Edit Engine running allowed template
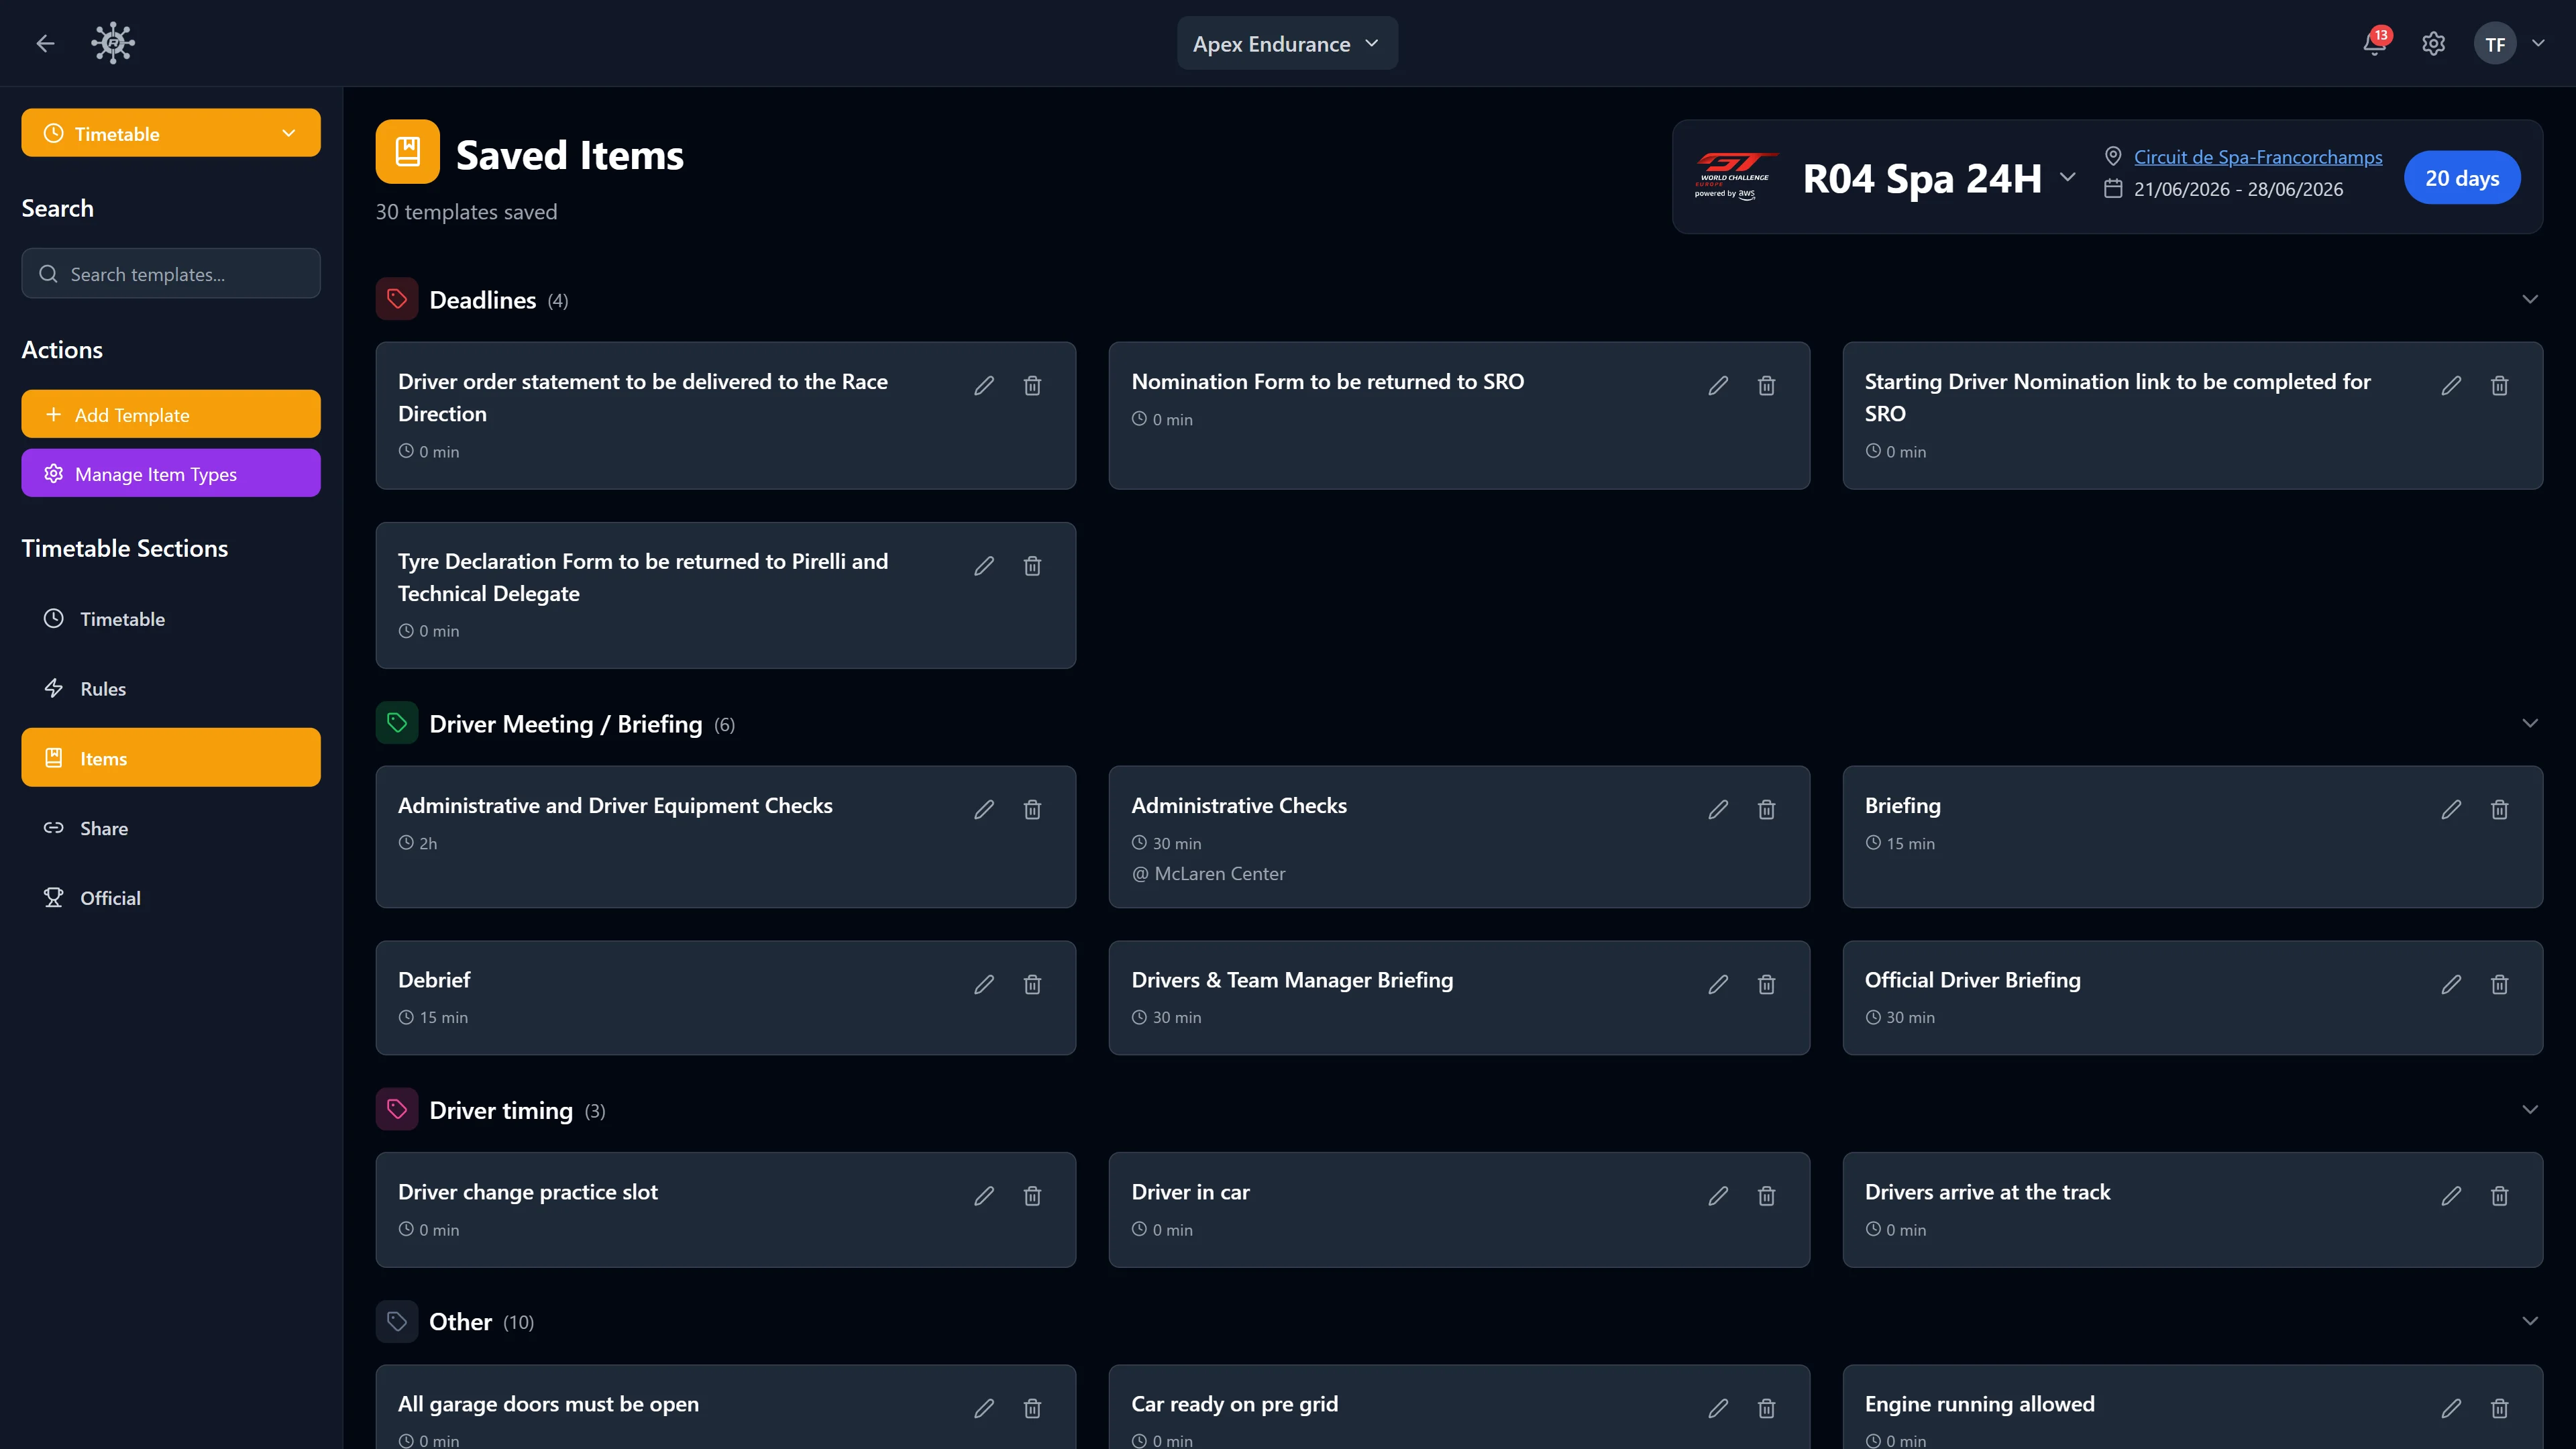The height and width of the screenshot is (1449, 2576). pos(2451,1408)
